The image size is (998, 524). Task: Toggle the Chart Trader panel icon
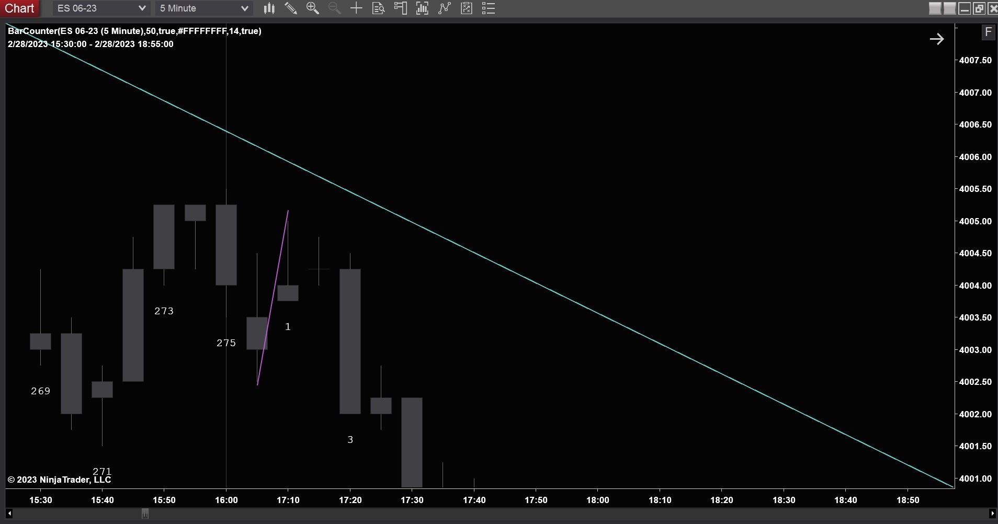(400, 8)
